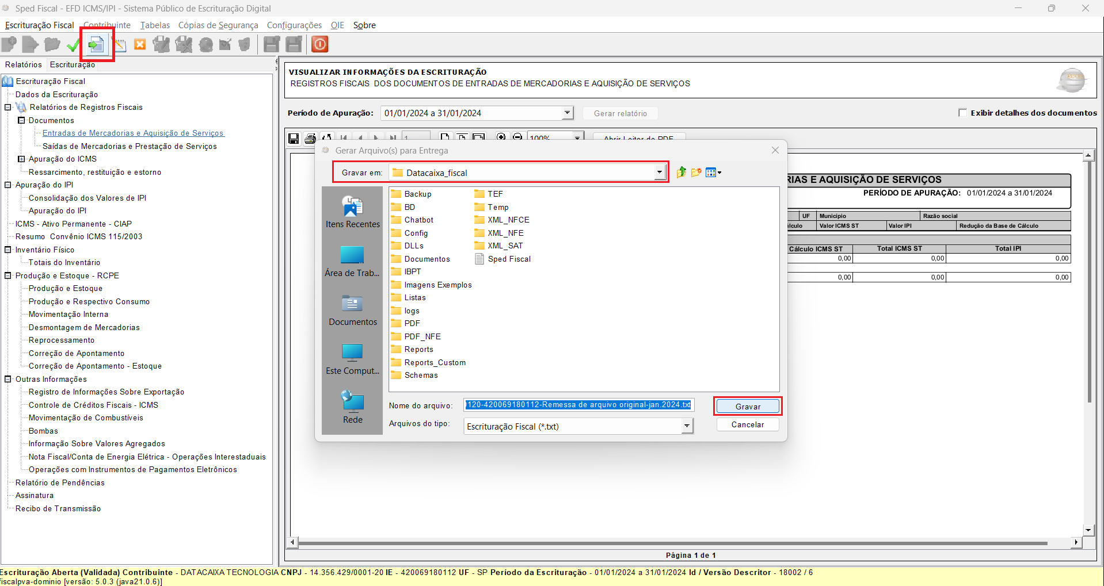
Task: Enable Exibir detalhes dos documentos checkbox
Action: [x=962, y=113]
